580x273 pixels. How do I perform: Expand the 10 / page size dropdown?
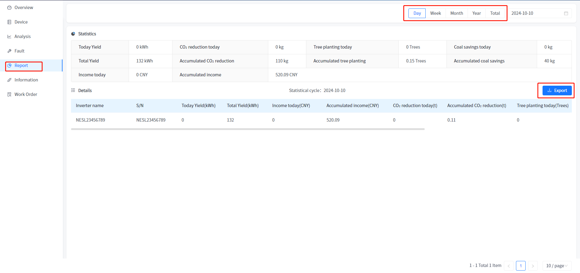point(557,266)
